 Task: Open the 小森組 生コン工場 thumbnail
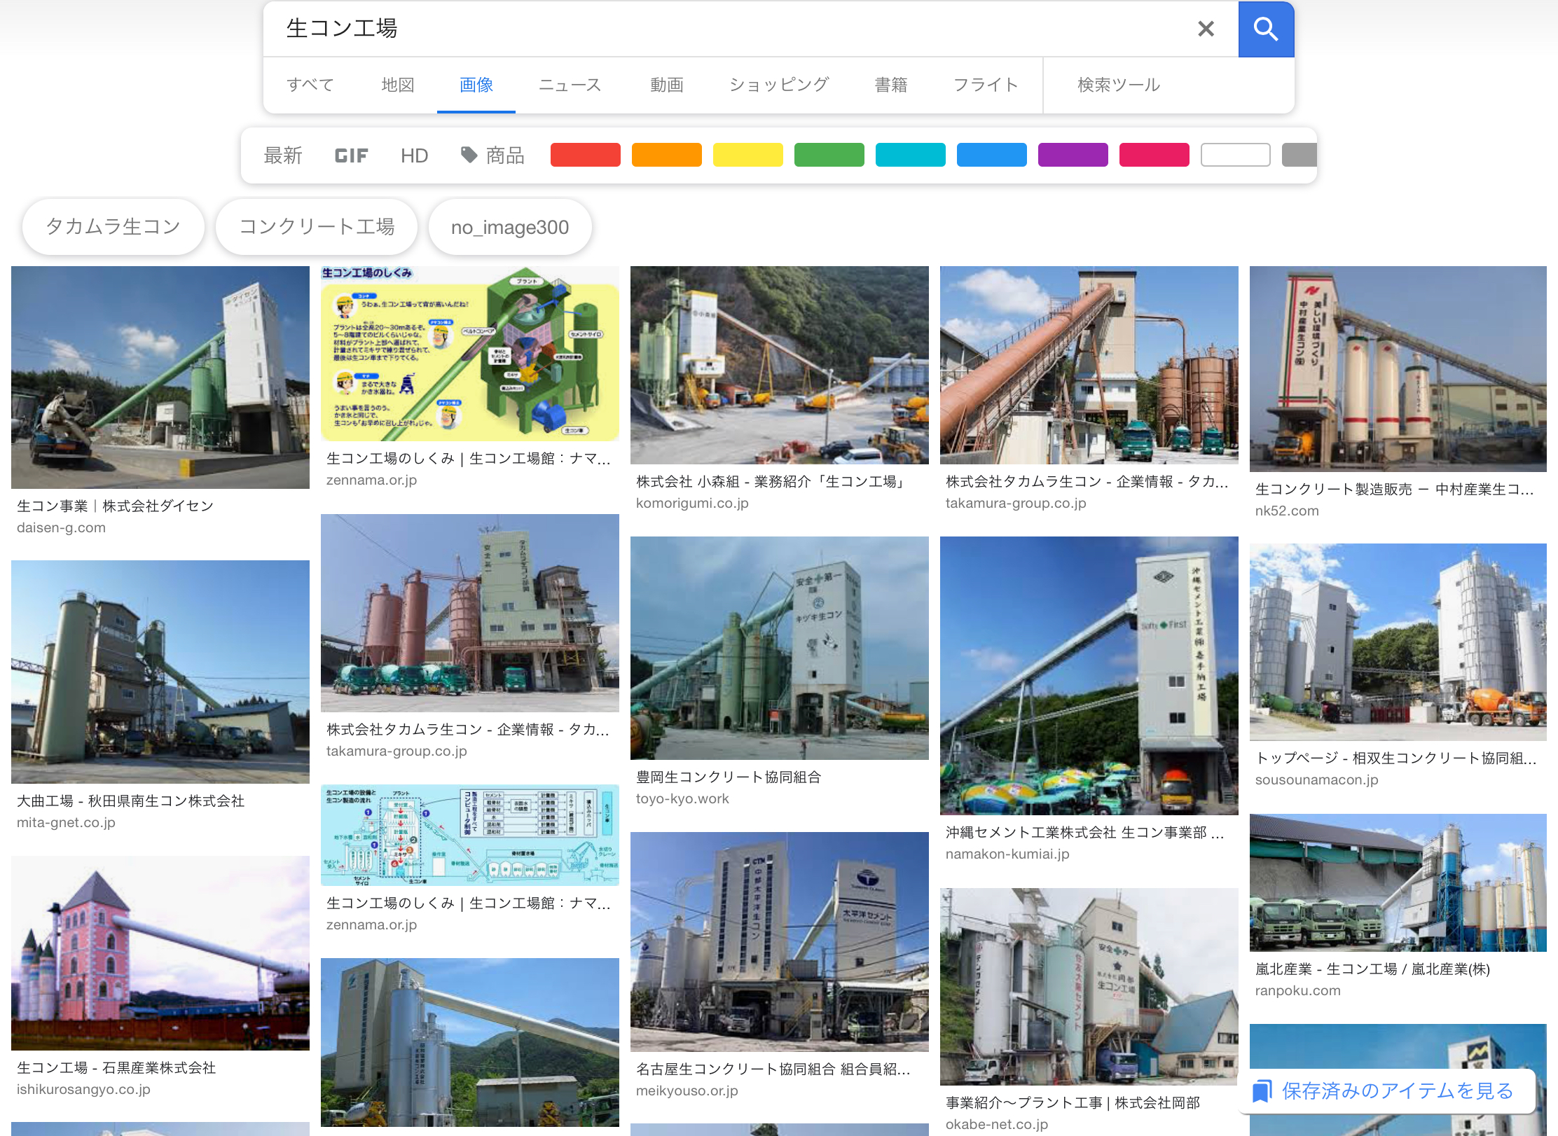[x=780, y=365]
